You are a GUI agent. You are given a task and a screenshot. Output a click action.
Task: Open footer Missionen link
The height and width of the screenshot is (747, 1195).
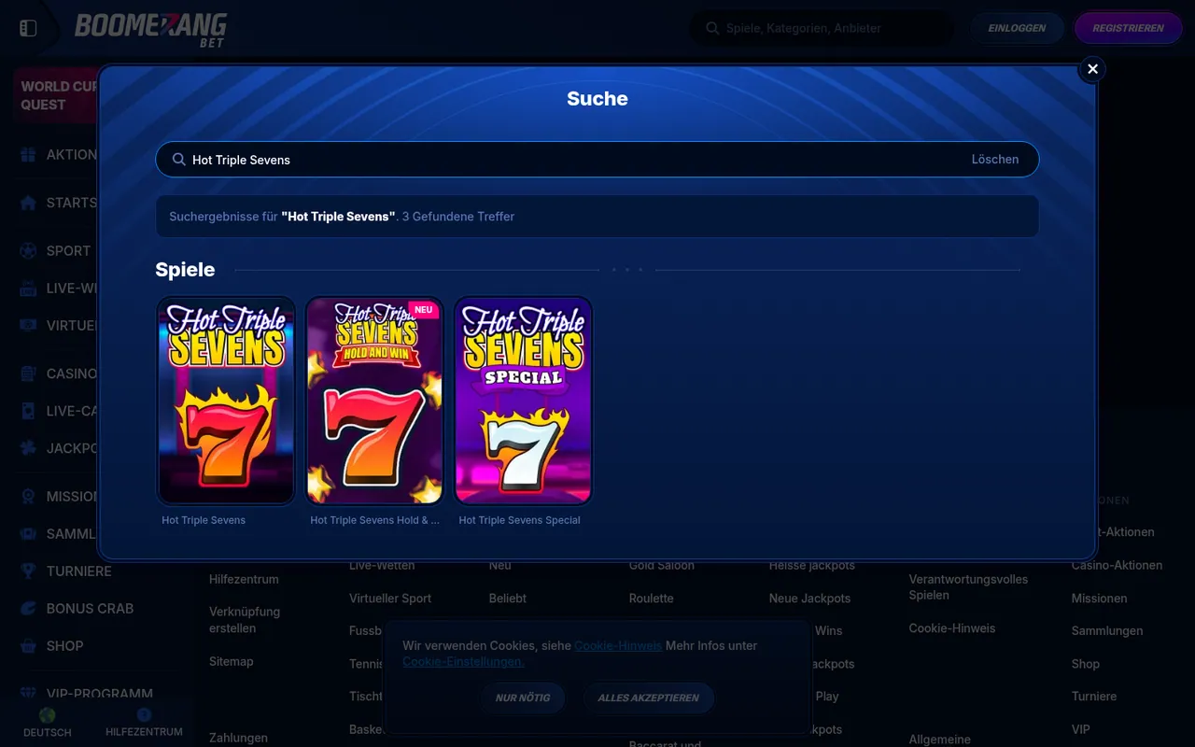pos(1099,598)
